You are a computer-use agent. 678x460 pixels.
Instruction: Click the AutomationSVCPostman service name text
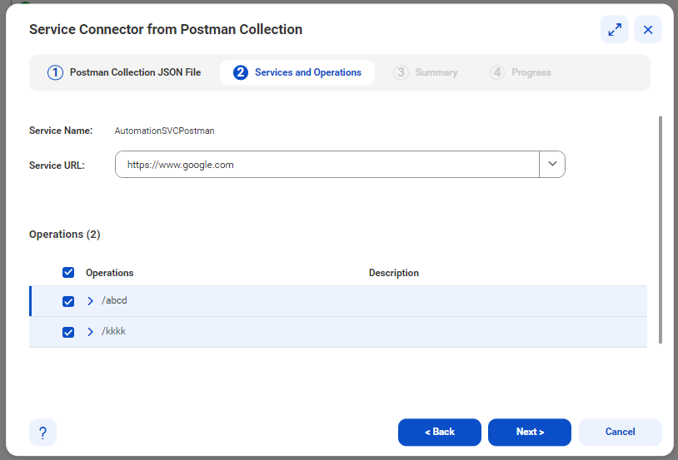point(164,131)
